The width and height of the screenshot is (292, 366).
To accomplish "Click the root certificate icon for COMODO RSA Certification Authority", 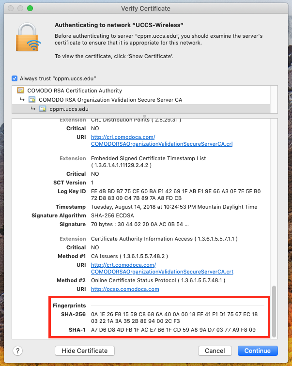I will 20,91.
